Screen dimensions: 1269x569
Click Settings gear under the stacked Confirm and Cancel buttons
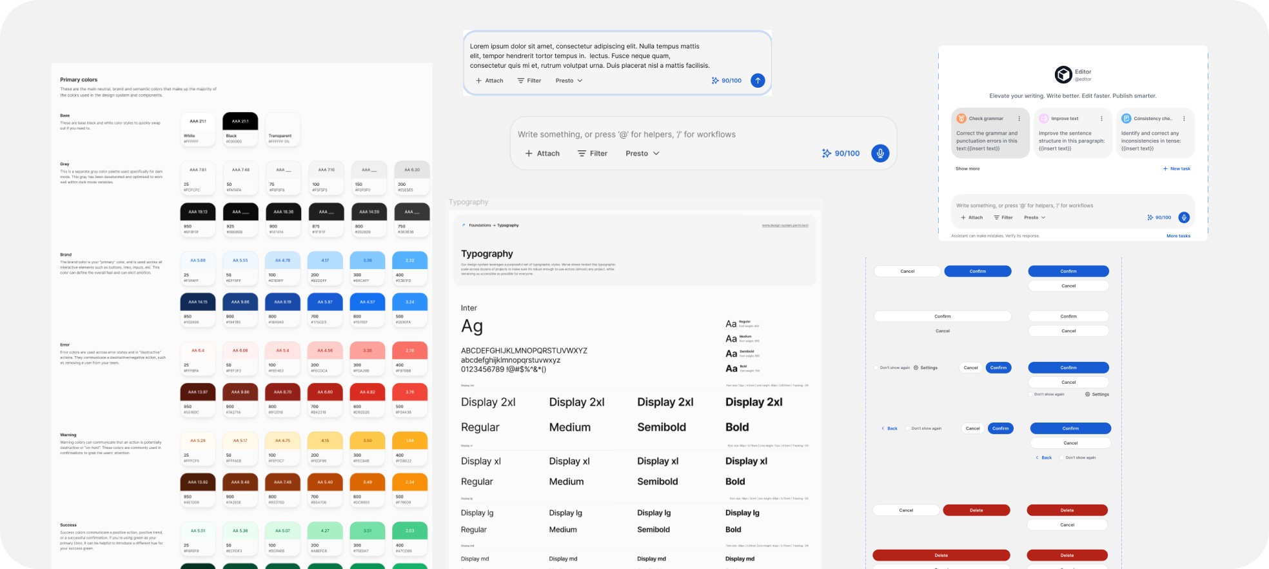(x=1088, y=394)
